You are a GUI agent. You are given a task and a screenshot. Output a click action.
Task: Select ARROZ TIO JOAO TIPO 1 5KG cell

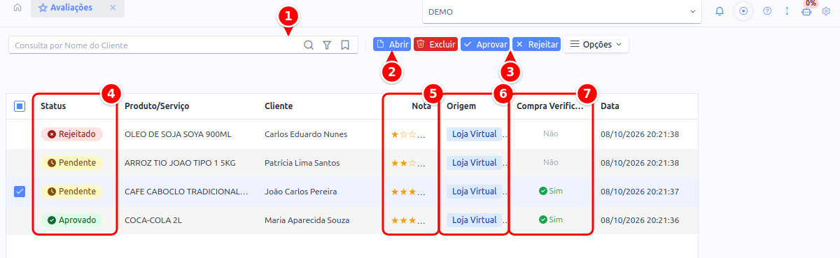pos(179,163)
